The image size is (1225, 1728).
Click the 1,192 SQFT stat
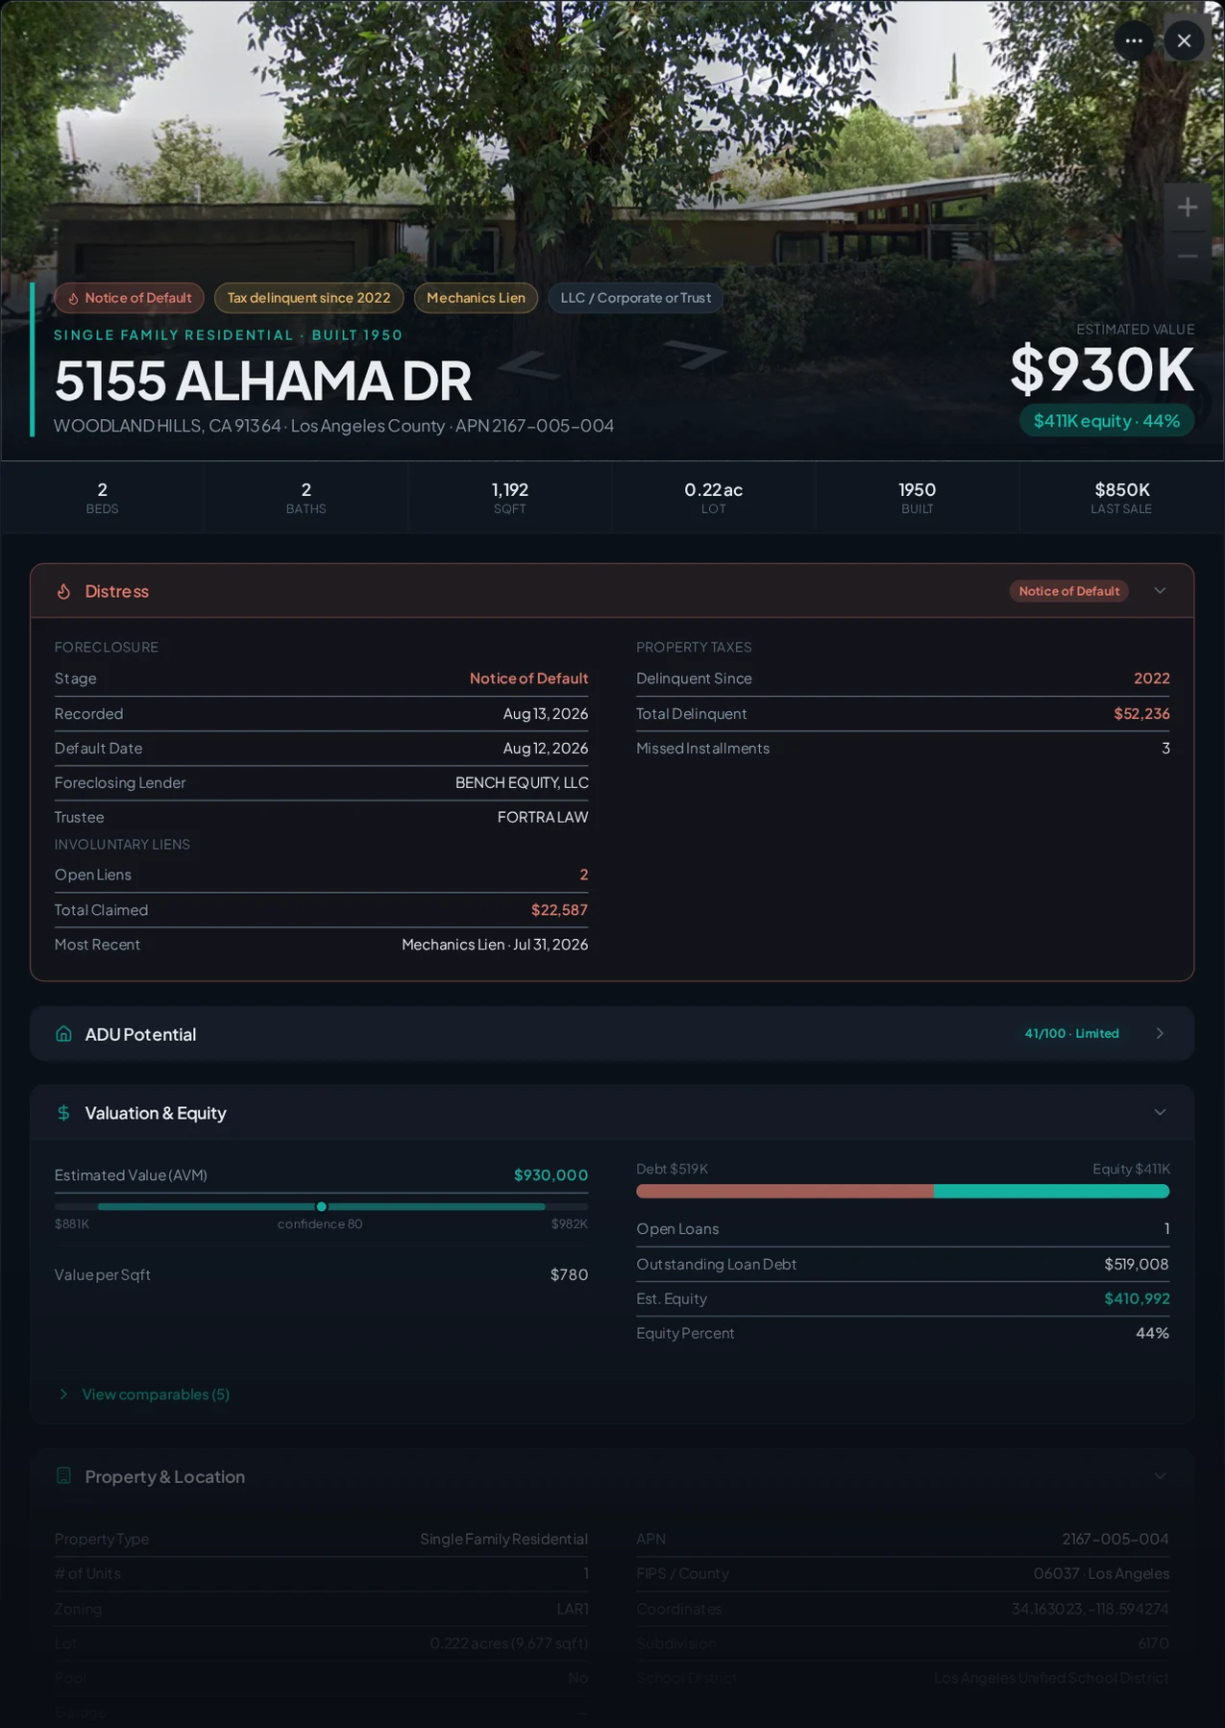(509, 498)
